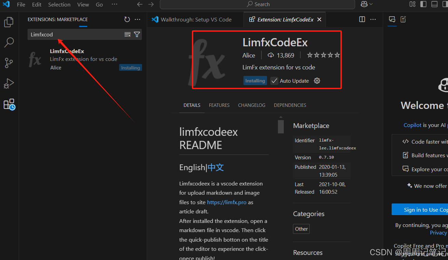Viewport: 448px width, 260px height.
Task: Open the Chat panel icon
Action: (392, 19)
